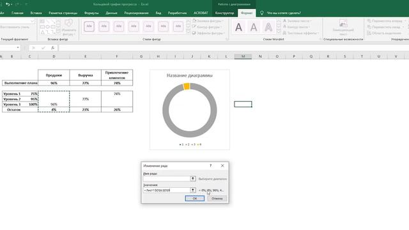Select second WordArt style (gray A)

tap(253, 27)
